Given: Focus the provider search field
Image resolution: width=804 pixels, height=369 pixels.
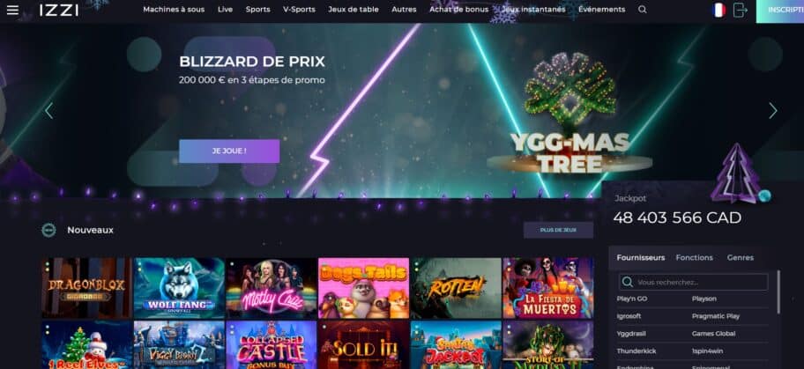Looking at the screenshot, I should (x=694, y=283).
